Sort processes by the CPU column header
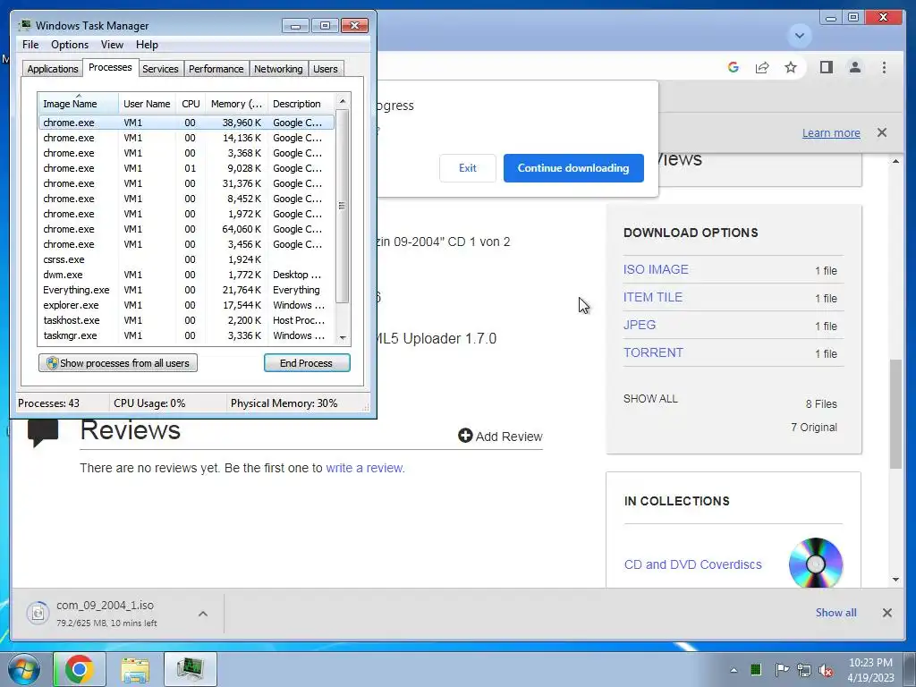Screen dimensions: 916x687 [x=191, y=104]
